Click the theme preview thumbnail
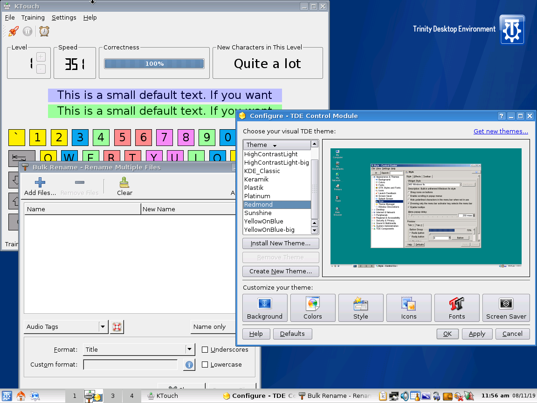This screenshot has width=537, height=403. 426,208
